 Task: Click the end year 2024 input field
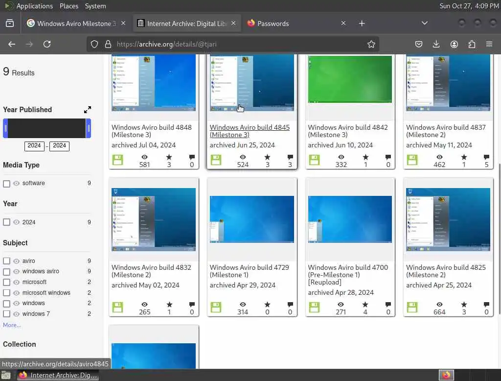click(x=59, y=146)
